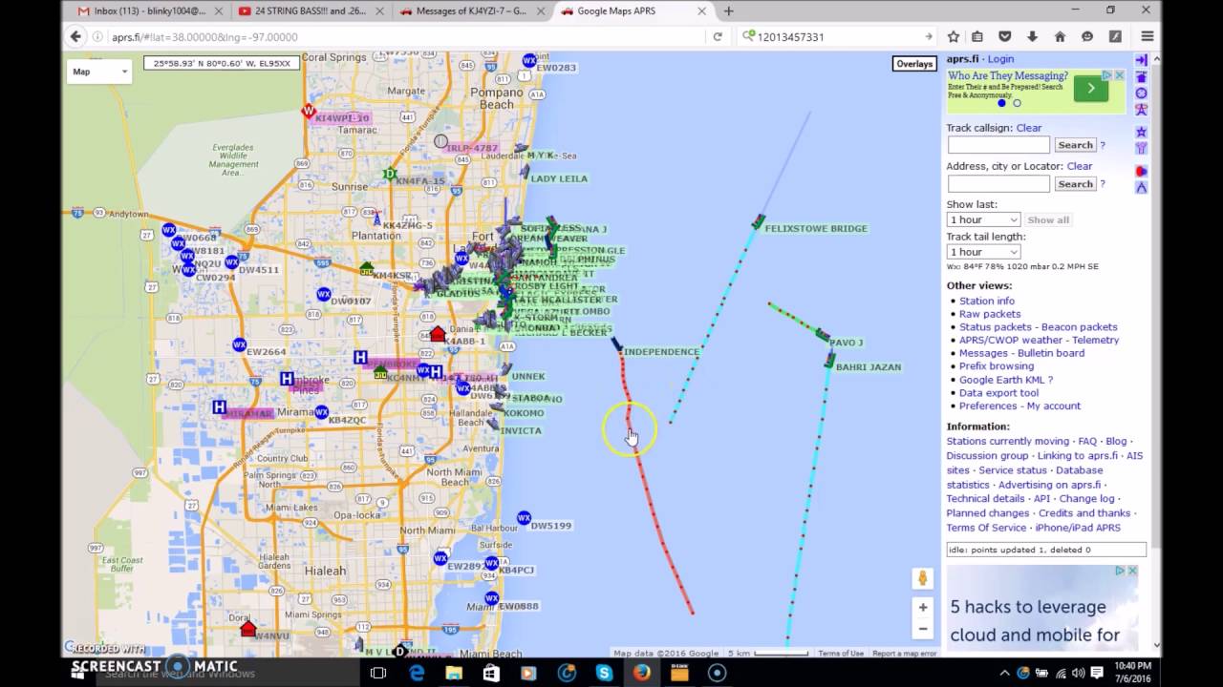This screenshot has width=1223, height=687.
Task: Switch to Messages of KJ4YZI-7 tab
Action: pos(473,11)
